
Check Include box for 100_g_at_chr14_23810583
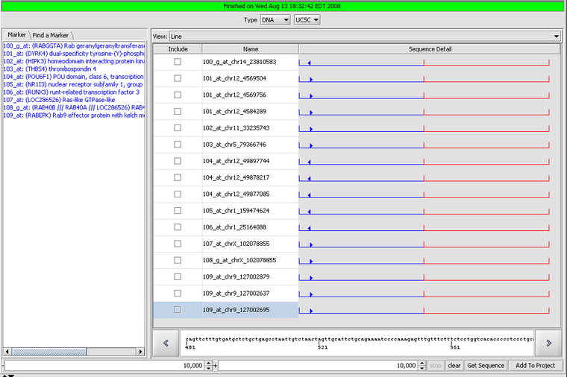178,62
